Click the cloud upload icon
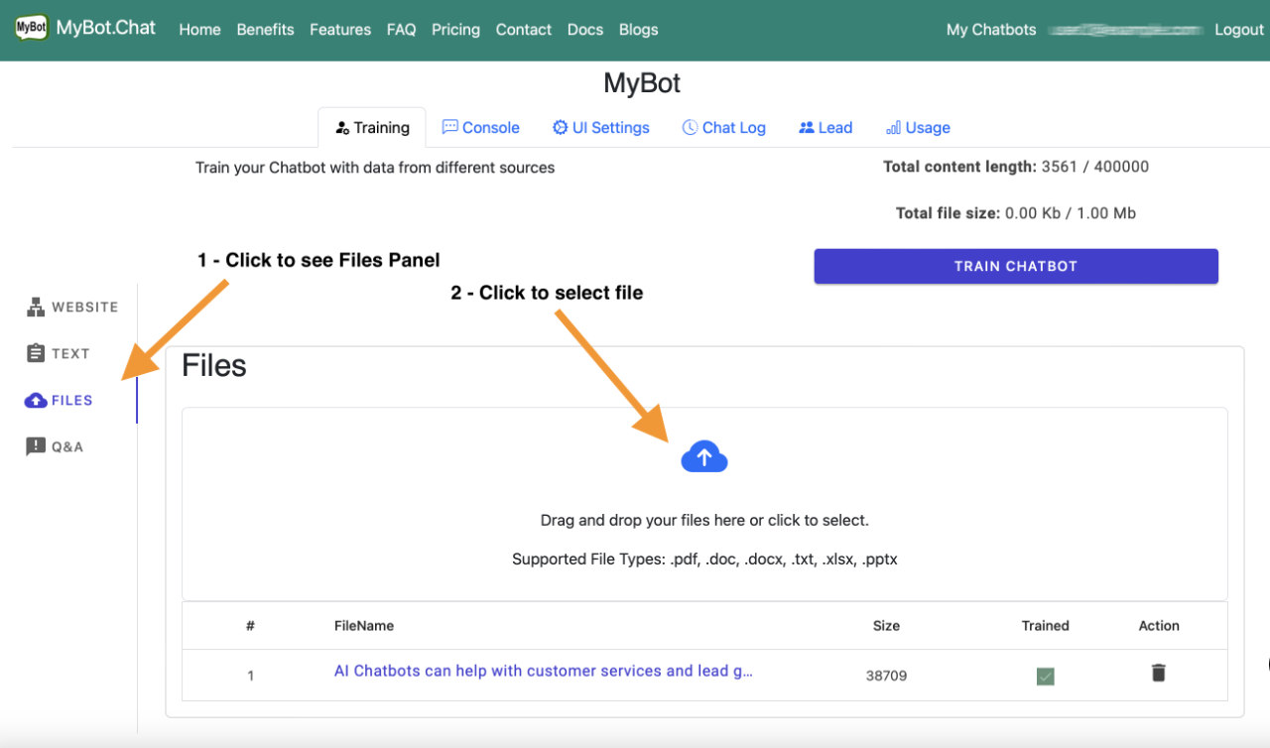The width and height of the screenshot is (1270, 748). [704, 456]
